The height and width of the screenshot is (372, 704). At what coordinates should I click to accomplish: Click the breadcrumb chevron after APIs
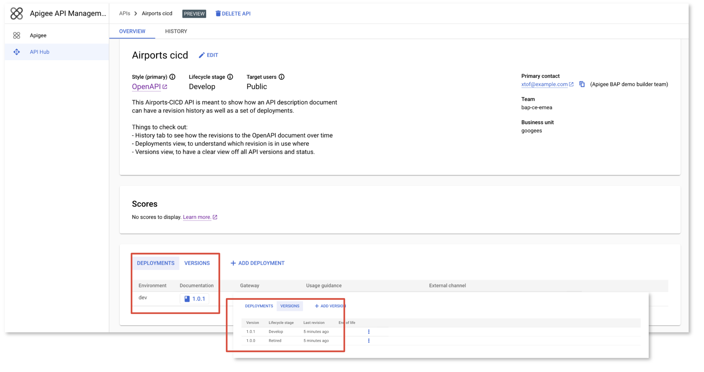coord(136,13)
